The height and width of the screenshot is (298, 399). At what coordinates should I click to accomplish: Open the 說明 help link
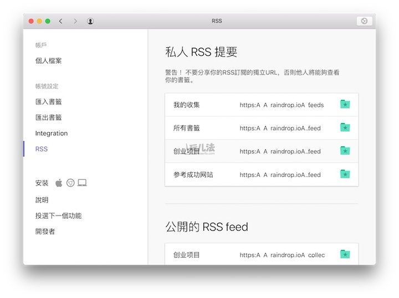click(42, 200)
